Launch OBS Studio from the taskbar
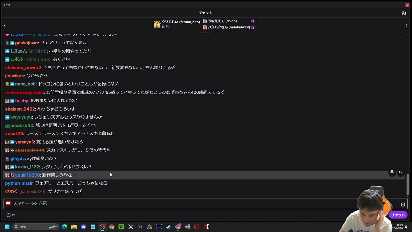This screenshot has height=232, width=412. (102, 227)
